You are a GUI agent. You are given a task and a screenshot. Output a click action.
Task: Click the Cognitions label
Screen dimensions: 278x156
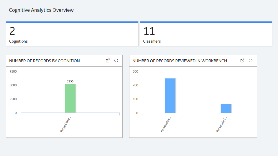(19, 41)
